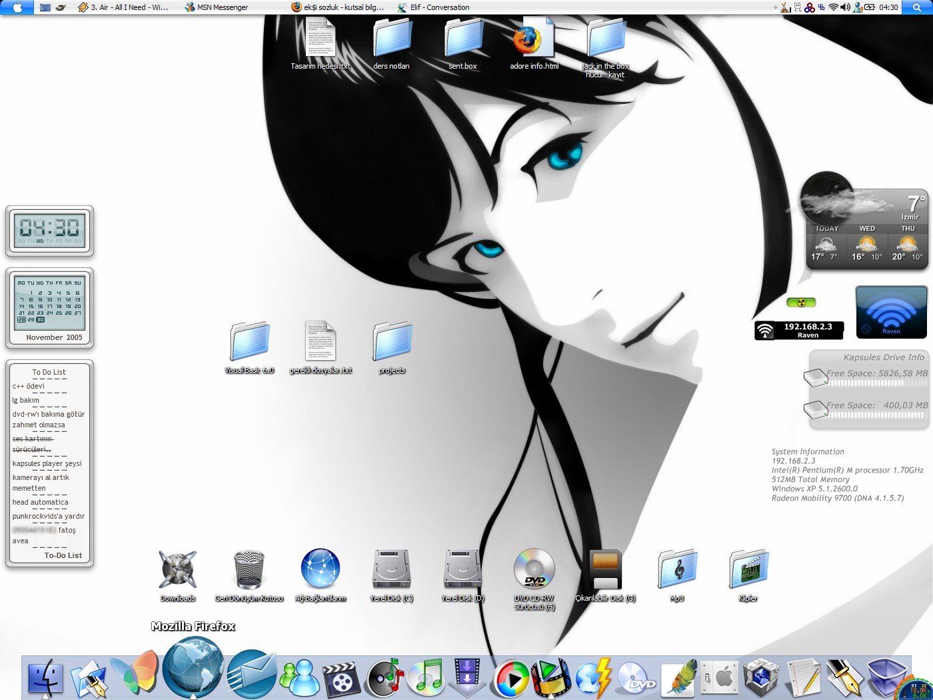This screenshot has width=933, height=700.
Task: Open DVD/CD-RW Sürücüsü (E) drive
Action: pos(534,579)
